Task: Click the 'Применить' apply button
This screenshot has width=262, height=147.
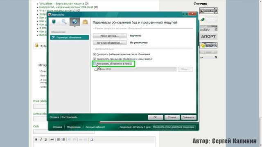Action: pos(188,117)
